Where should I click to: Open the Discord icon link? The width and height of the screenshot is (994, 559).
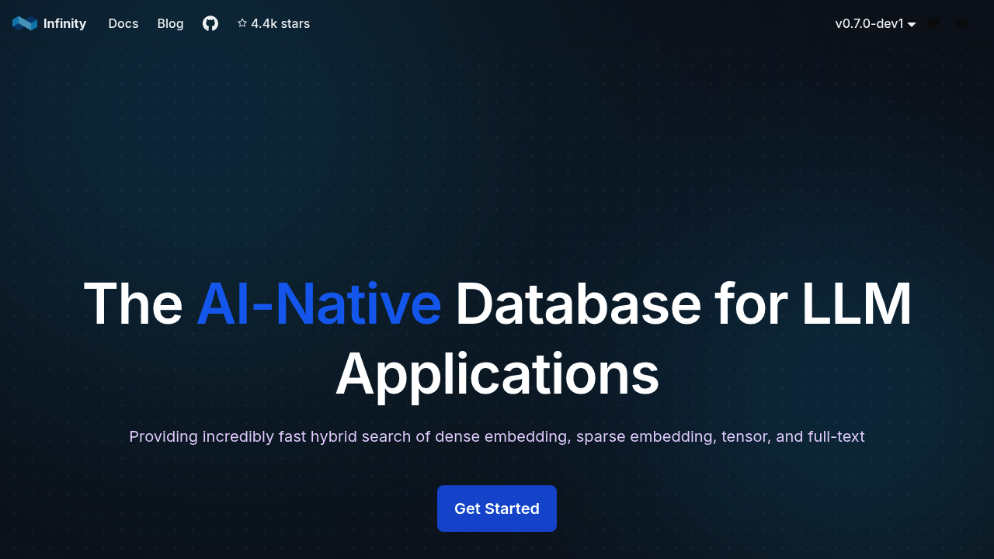pyautogui.click(x=962, y=23)
